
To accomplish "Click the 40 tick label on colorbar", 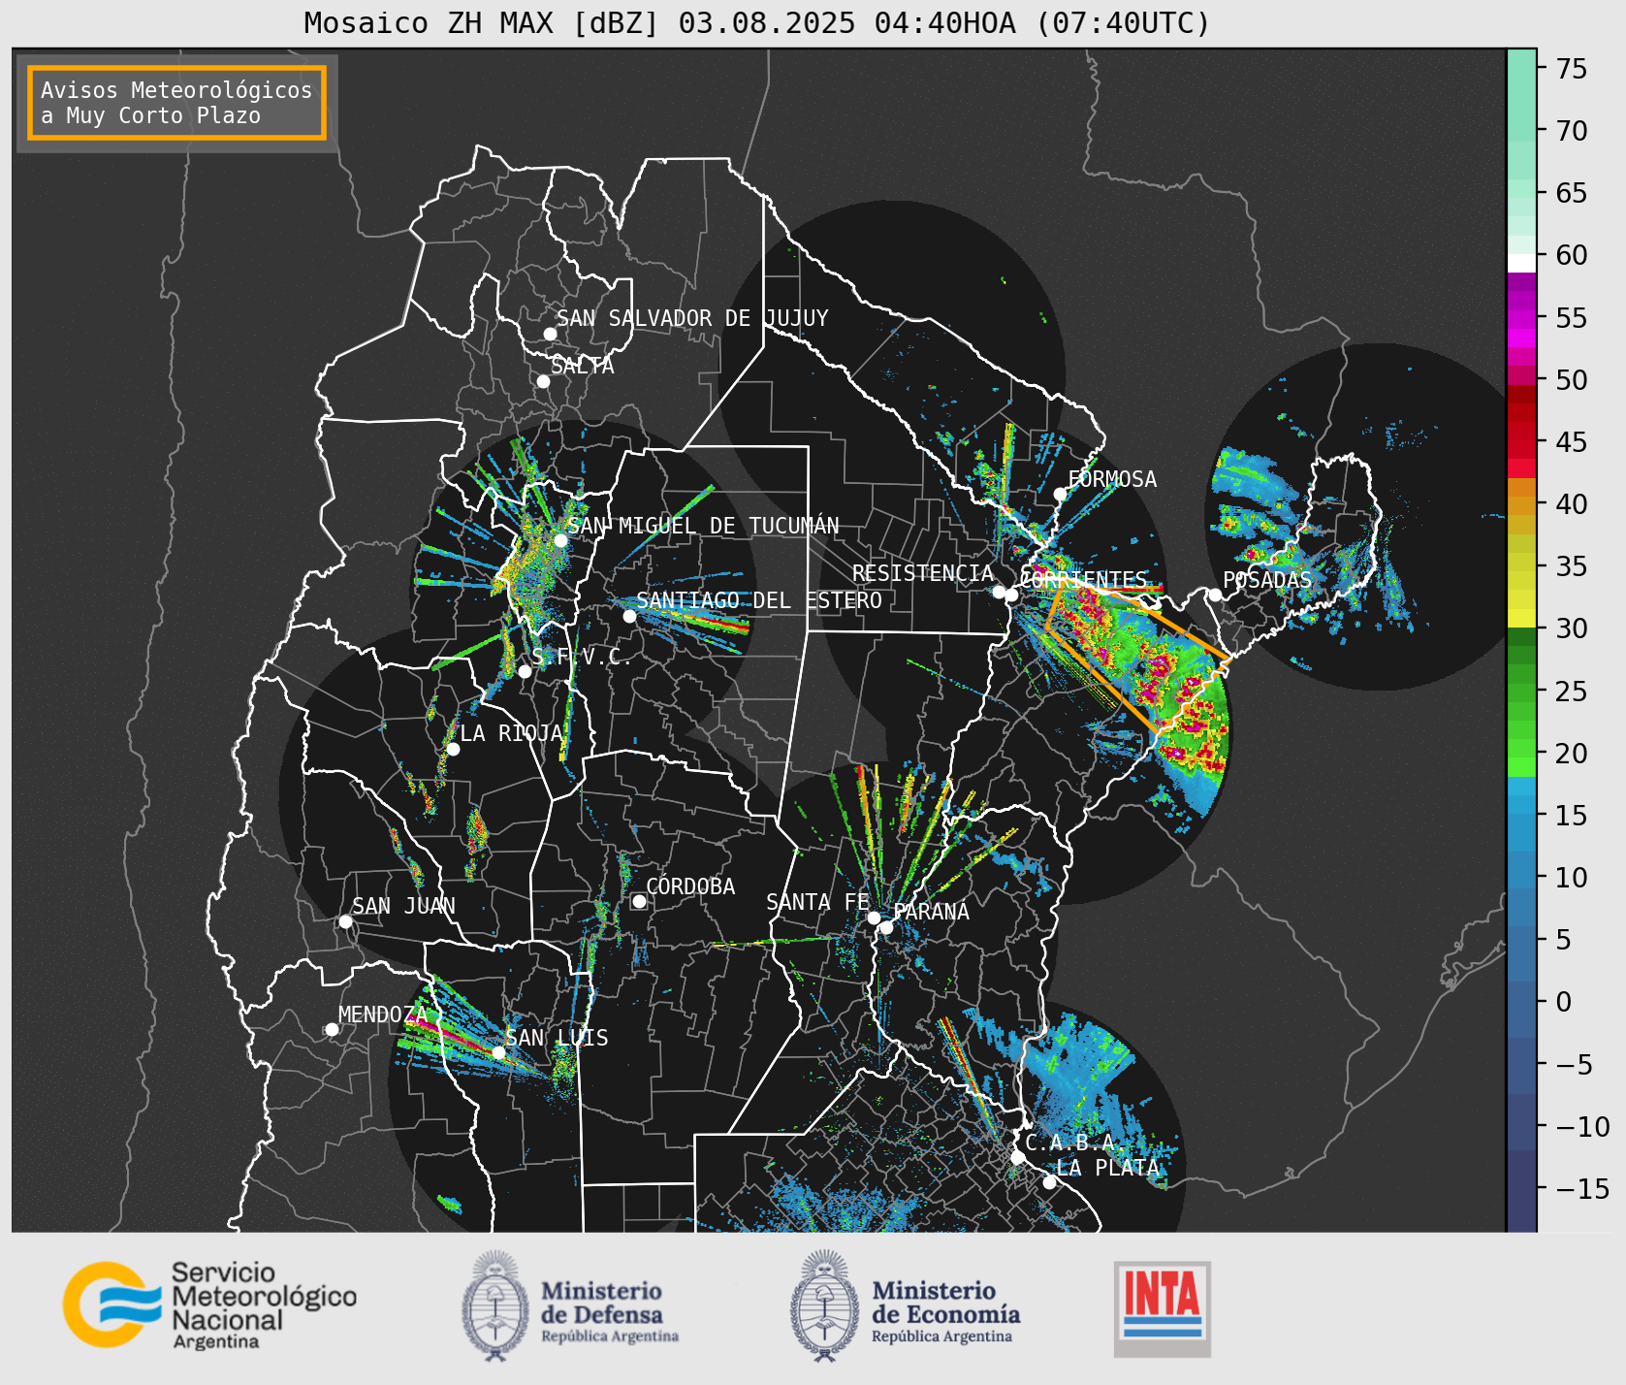I will [1572, 504].
